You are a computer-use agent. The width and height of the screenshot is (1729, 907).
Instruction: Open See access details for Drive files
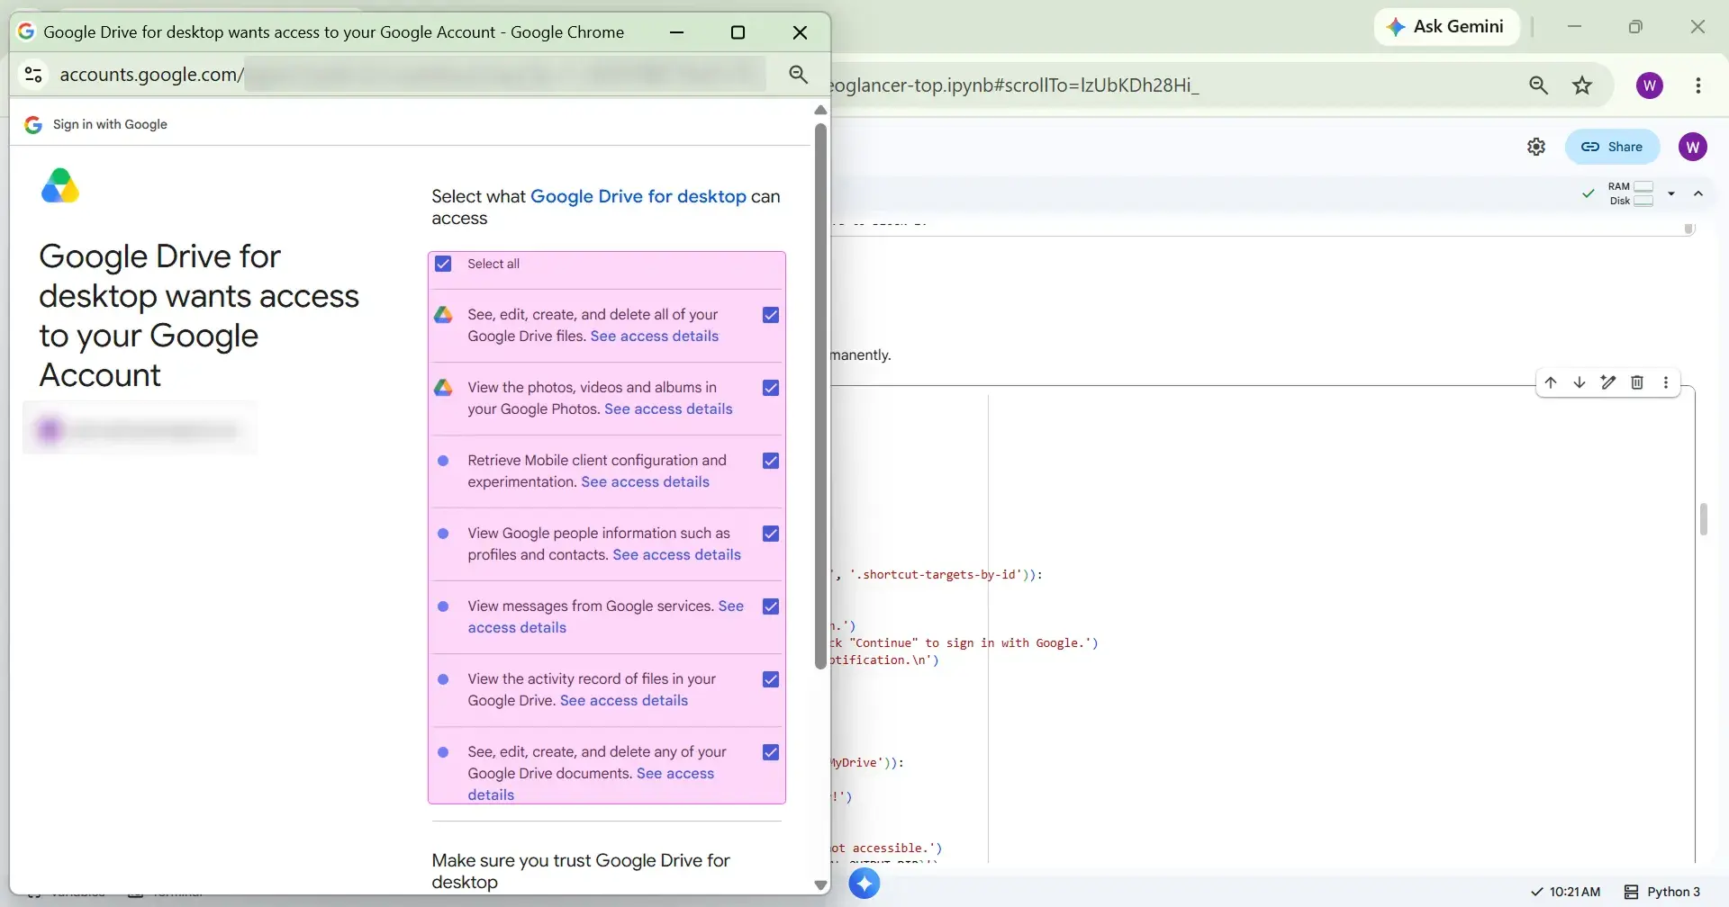pos(655,337)
